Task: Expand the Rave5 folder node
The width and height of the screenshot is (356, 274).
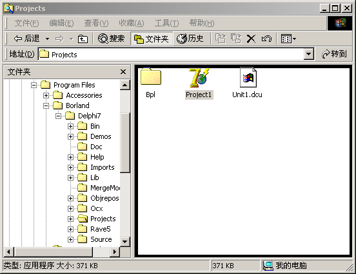Action: pos(70,229)
